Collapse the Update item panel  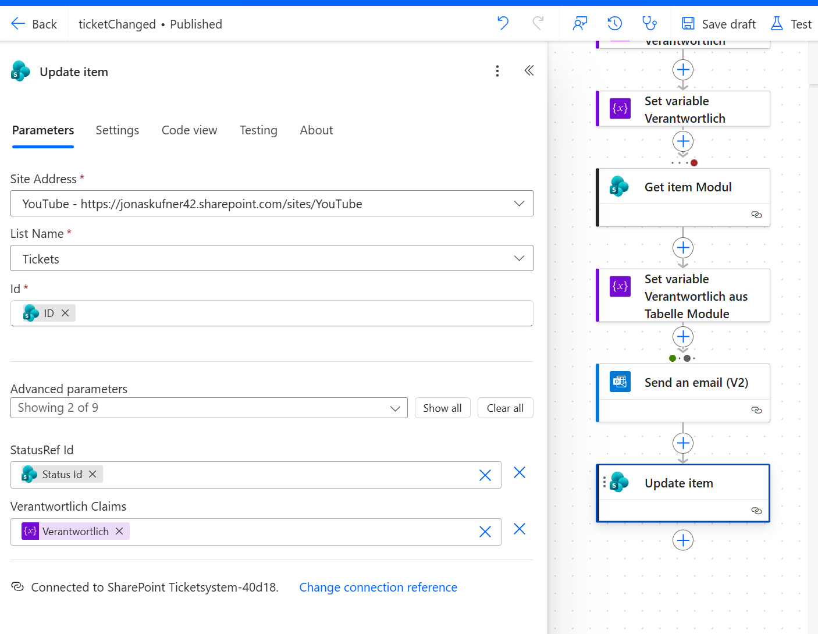[529, 71]
